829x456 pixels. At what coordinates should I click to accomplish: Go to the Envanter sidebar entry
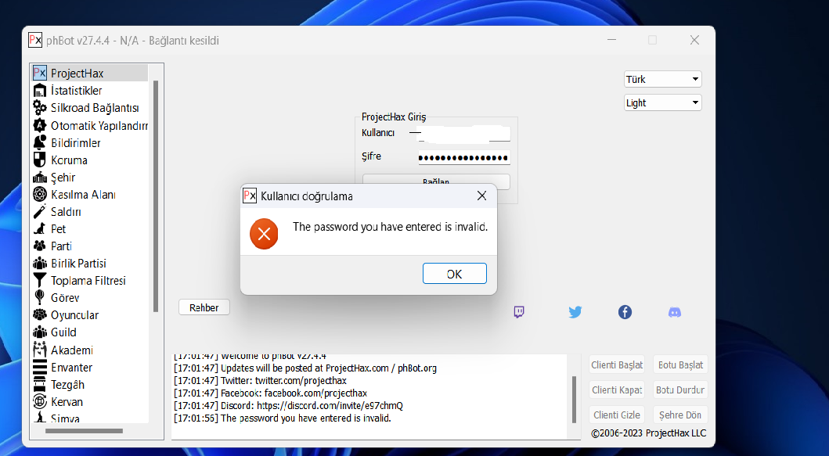coord(71,368)
